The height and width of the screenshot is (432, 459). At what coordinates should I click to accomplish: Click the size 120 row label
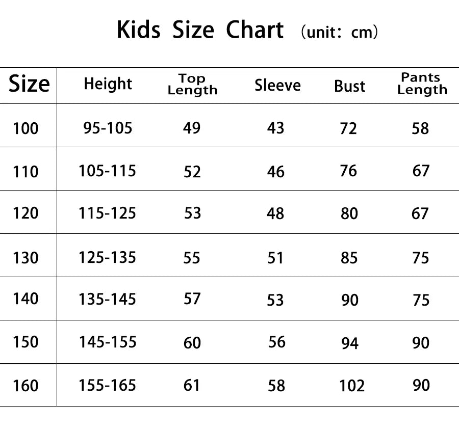tap(25, 213)
